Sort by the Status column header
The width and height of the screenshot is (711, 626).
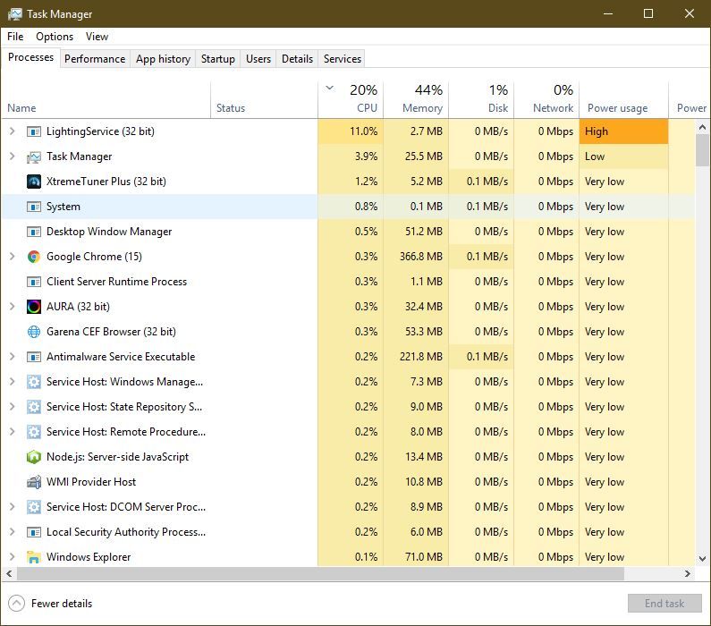tap(265, 100)
